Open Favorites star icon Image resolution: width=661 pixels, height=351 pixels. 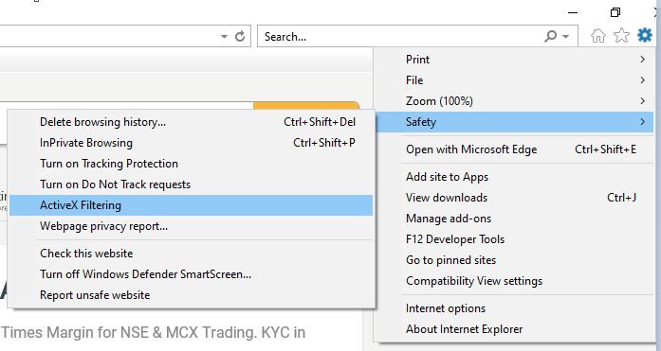[621, 36]
